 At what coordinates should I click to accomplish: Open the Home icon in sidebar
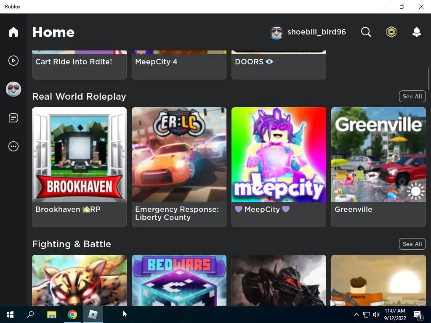point(13,32)
